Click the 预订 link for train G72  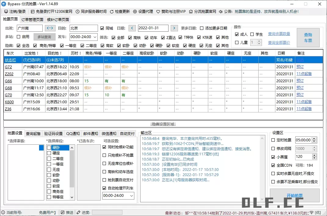coord(300,66)
